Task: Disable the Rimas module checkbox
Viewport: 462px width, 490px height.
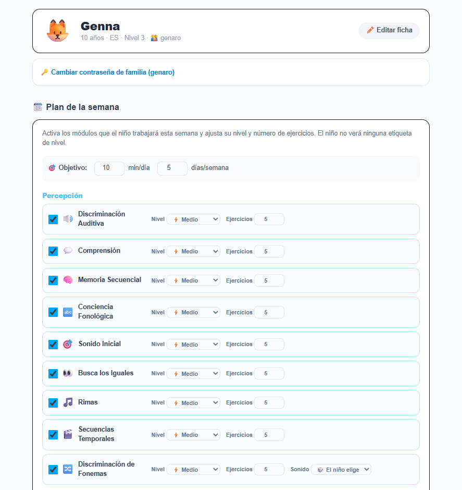Action: [x=53, y=403]
